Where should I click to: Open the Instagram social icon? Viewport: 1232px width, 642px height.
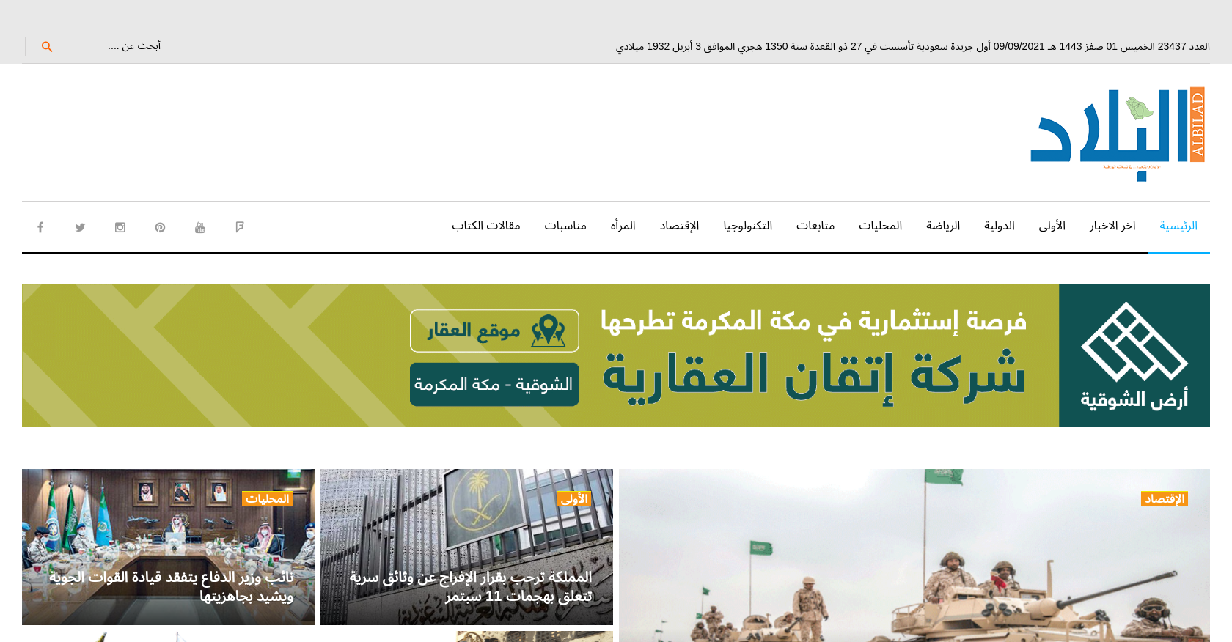click(120, 227)
